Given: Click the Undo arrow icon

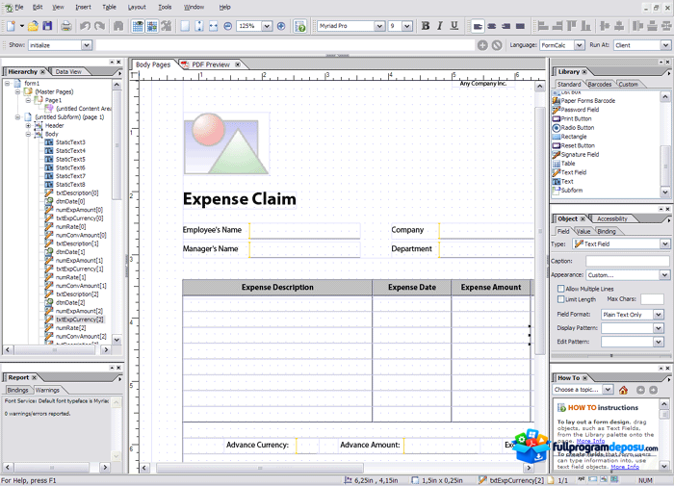Looking at the screenshot, I should [85, 26].
